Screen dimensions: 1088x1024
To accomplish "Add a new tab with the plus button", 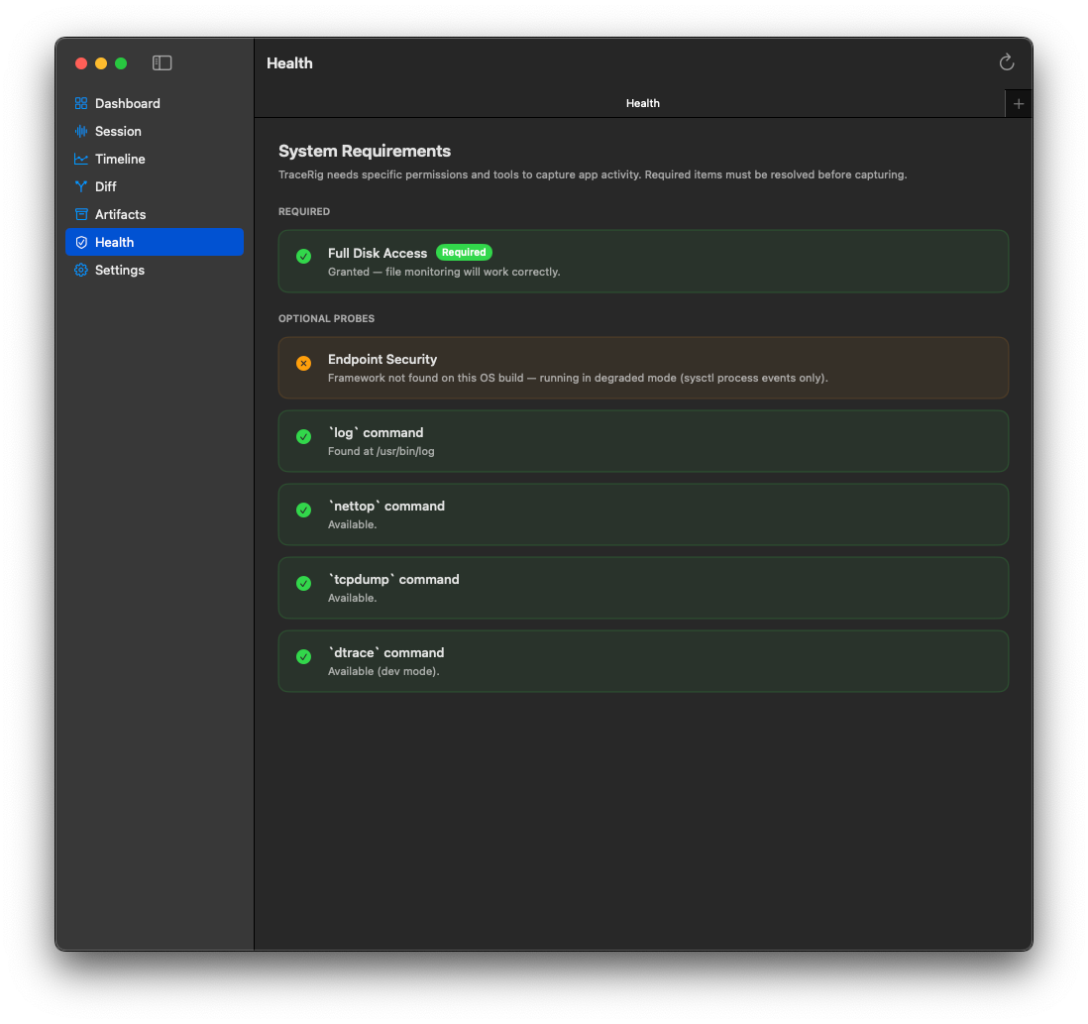I will [x=1019, y=103].
